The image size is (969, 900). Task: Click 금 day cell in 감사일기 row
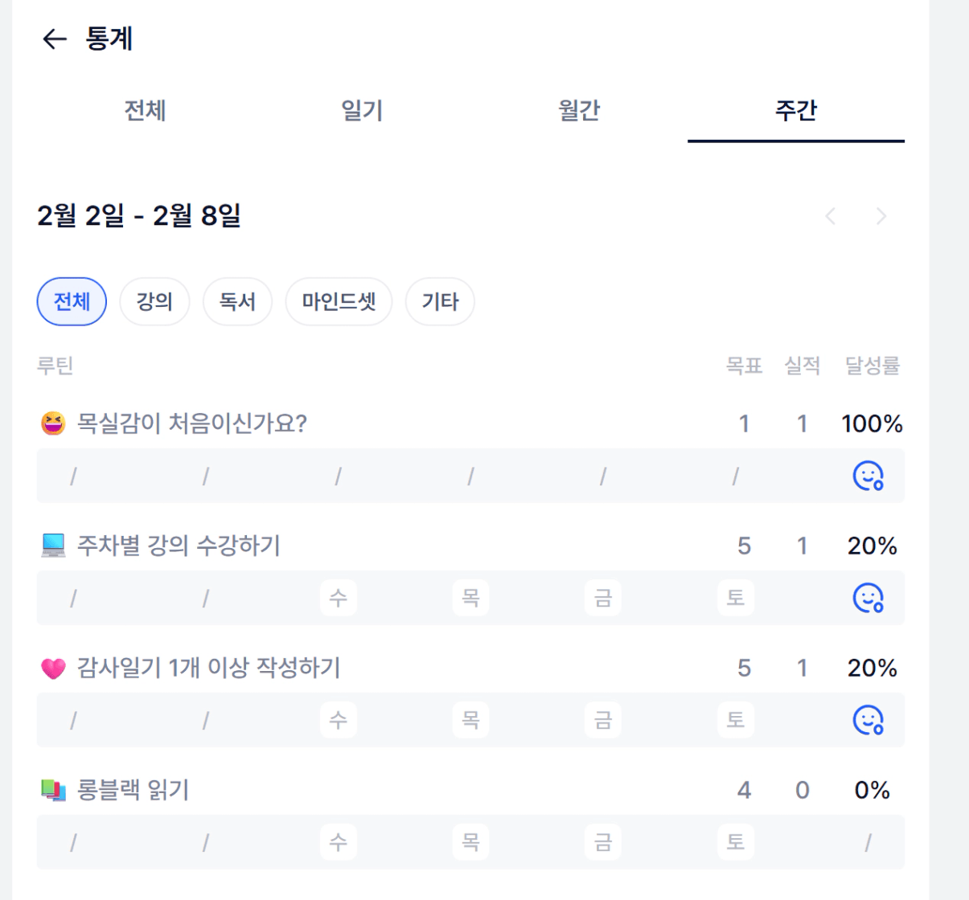click(603, 720)
